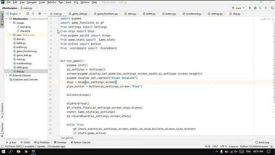The image size is (275, 155).
Task: Click run_game() breadcrumb below editor
Action: (x=67, y=138)
